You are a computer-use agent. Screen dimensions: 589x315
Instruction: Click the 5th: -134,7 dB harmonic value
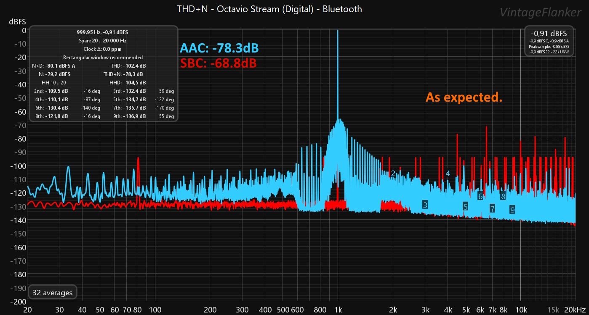coord(129,100)
